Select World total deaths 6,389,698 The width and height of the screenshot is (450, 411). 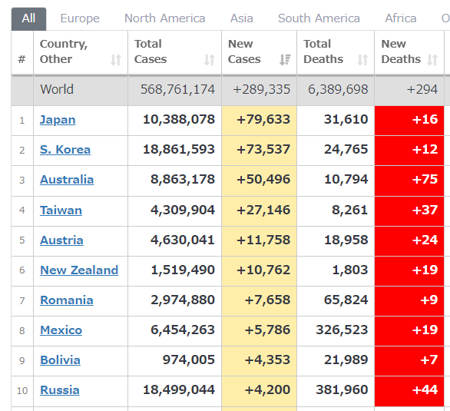pyautogui.click(x=338, y=89)
